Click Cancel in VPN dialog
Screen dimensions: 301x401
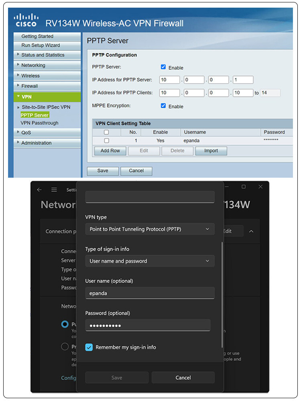click(x=183, y=378)
